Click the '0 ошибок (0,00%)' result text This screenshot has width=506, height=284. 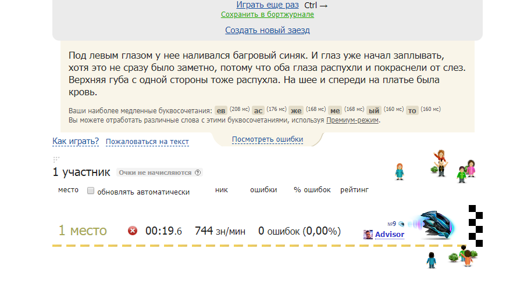(x=300, y=231)
